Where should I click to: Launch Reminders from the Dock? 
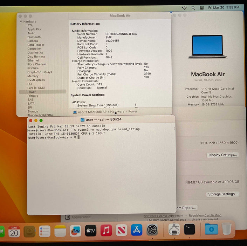coord(44,231)
